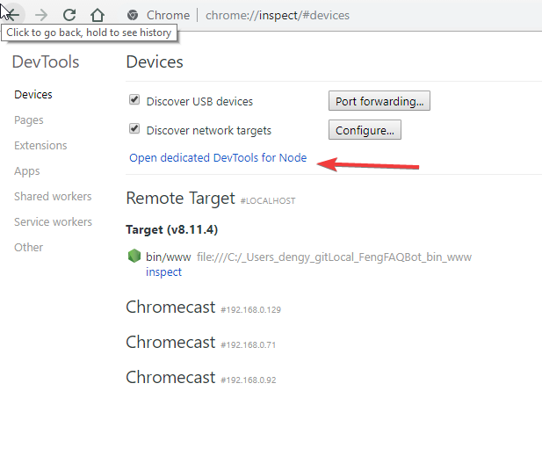Click the browser back arrow icon
This screenshot has width=542, height=456.
point(12,15)
